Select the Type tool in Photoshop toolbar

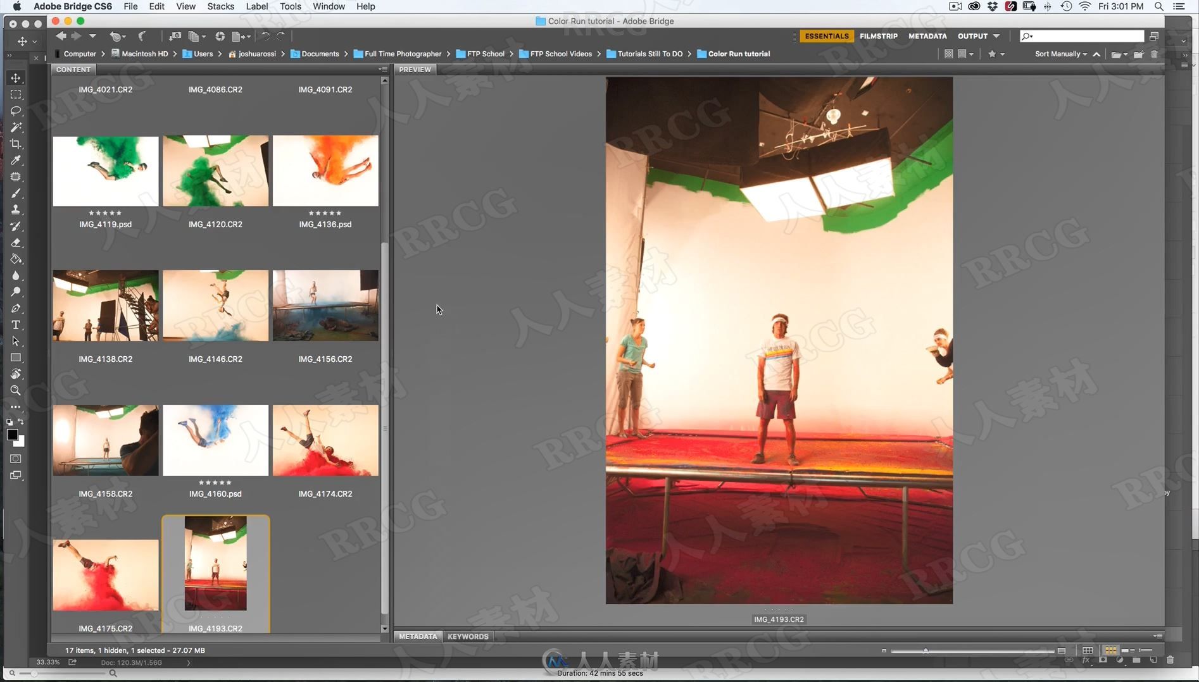point(16,325)
